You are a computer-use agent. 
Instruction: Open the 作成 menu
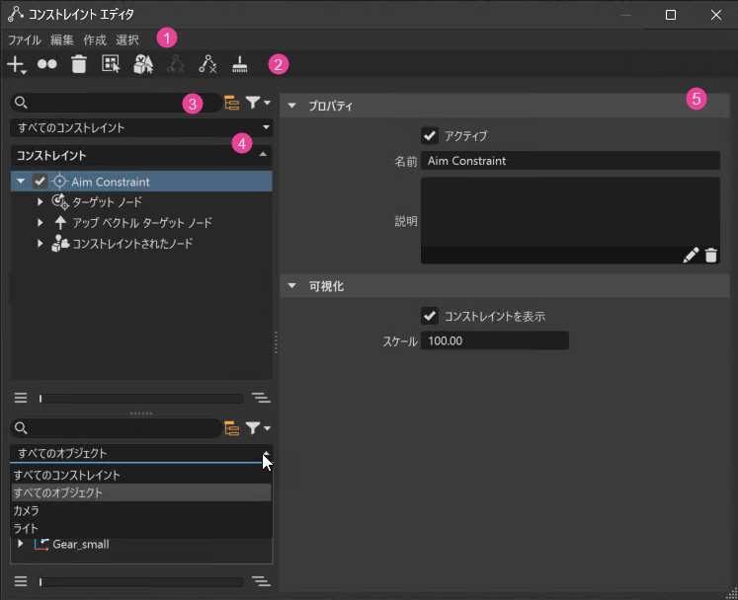[95, 40]
